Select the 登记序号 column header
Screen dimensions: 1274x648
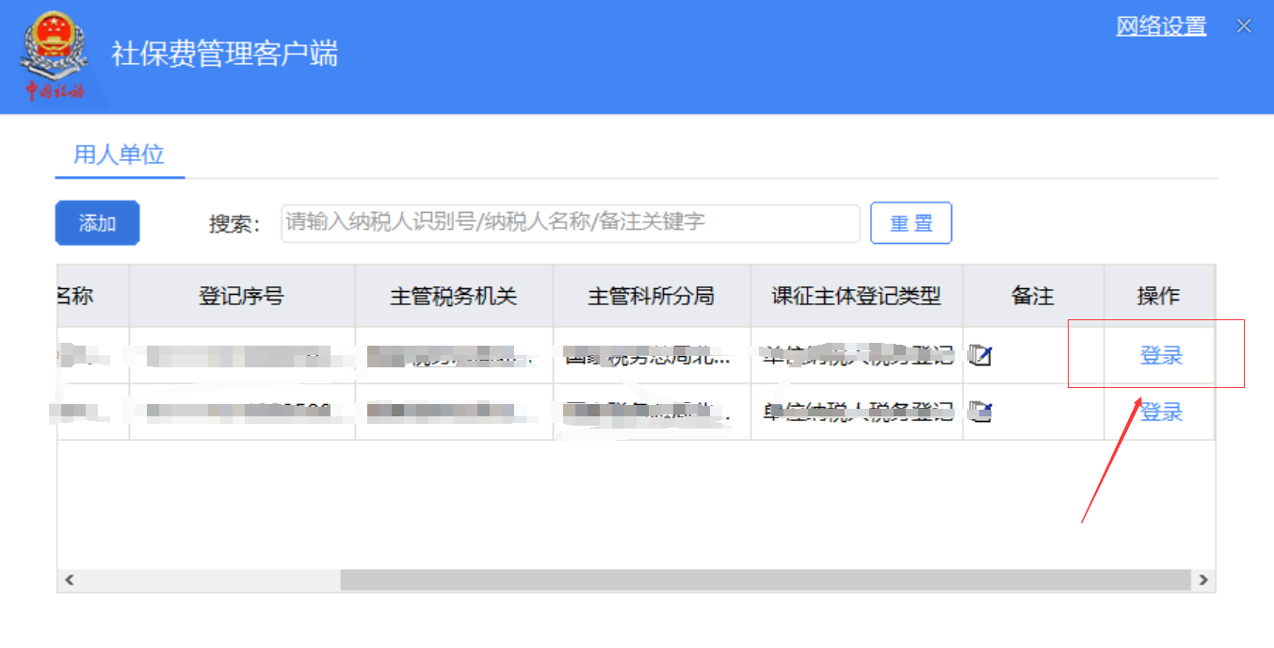click(x=241, y=296)
